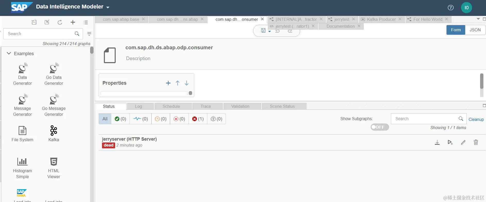Filter by stopped status (0)
Viewport: 486px width, 202px height.
point(179,119)
